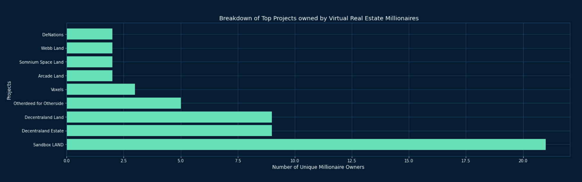Click the 'Sandbox LAND' axis label
The height and width of the screenshot is (182, 582).
pos(48,145)
